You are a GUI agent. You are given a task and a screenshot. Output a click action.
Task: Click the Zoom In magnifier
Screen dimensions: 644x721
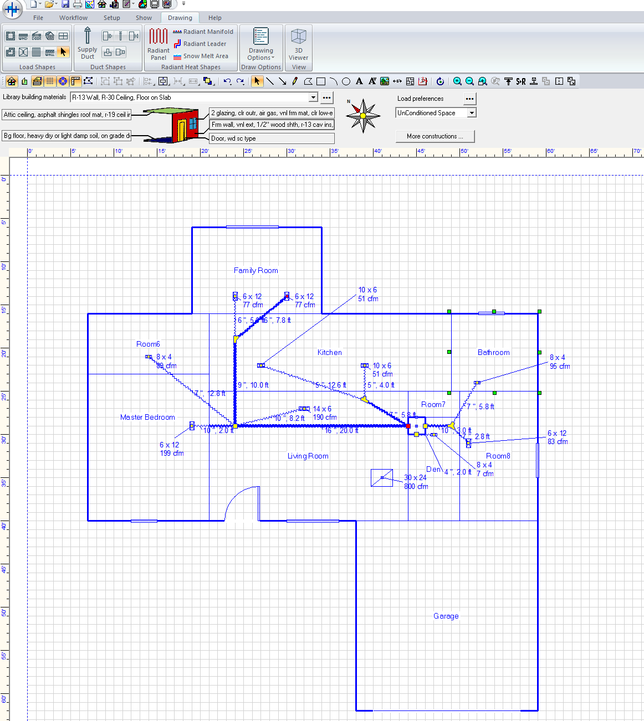point(457,81)
